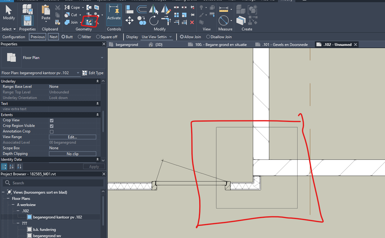Click the red X Delete icon
The height and width of the screenshot is (238, 385).
[192, 22]
